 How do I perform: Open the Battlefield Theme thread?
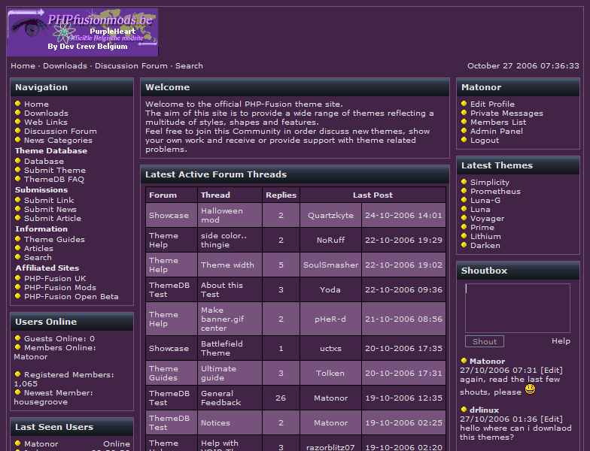coord(221,349)
